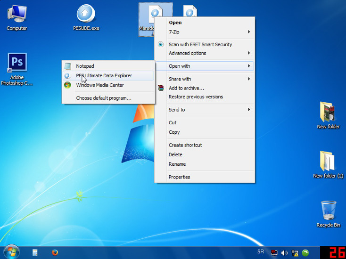Choose Copy from context menu

pos(205,132)
